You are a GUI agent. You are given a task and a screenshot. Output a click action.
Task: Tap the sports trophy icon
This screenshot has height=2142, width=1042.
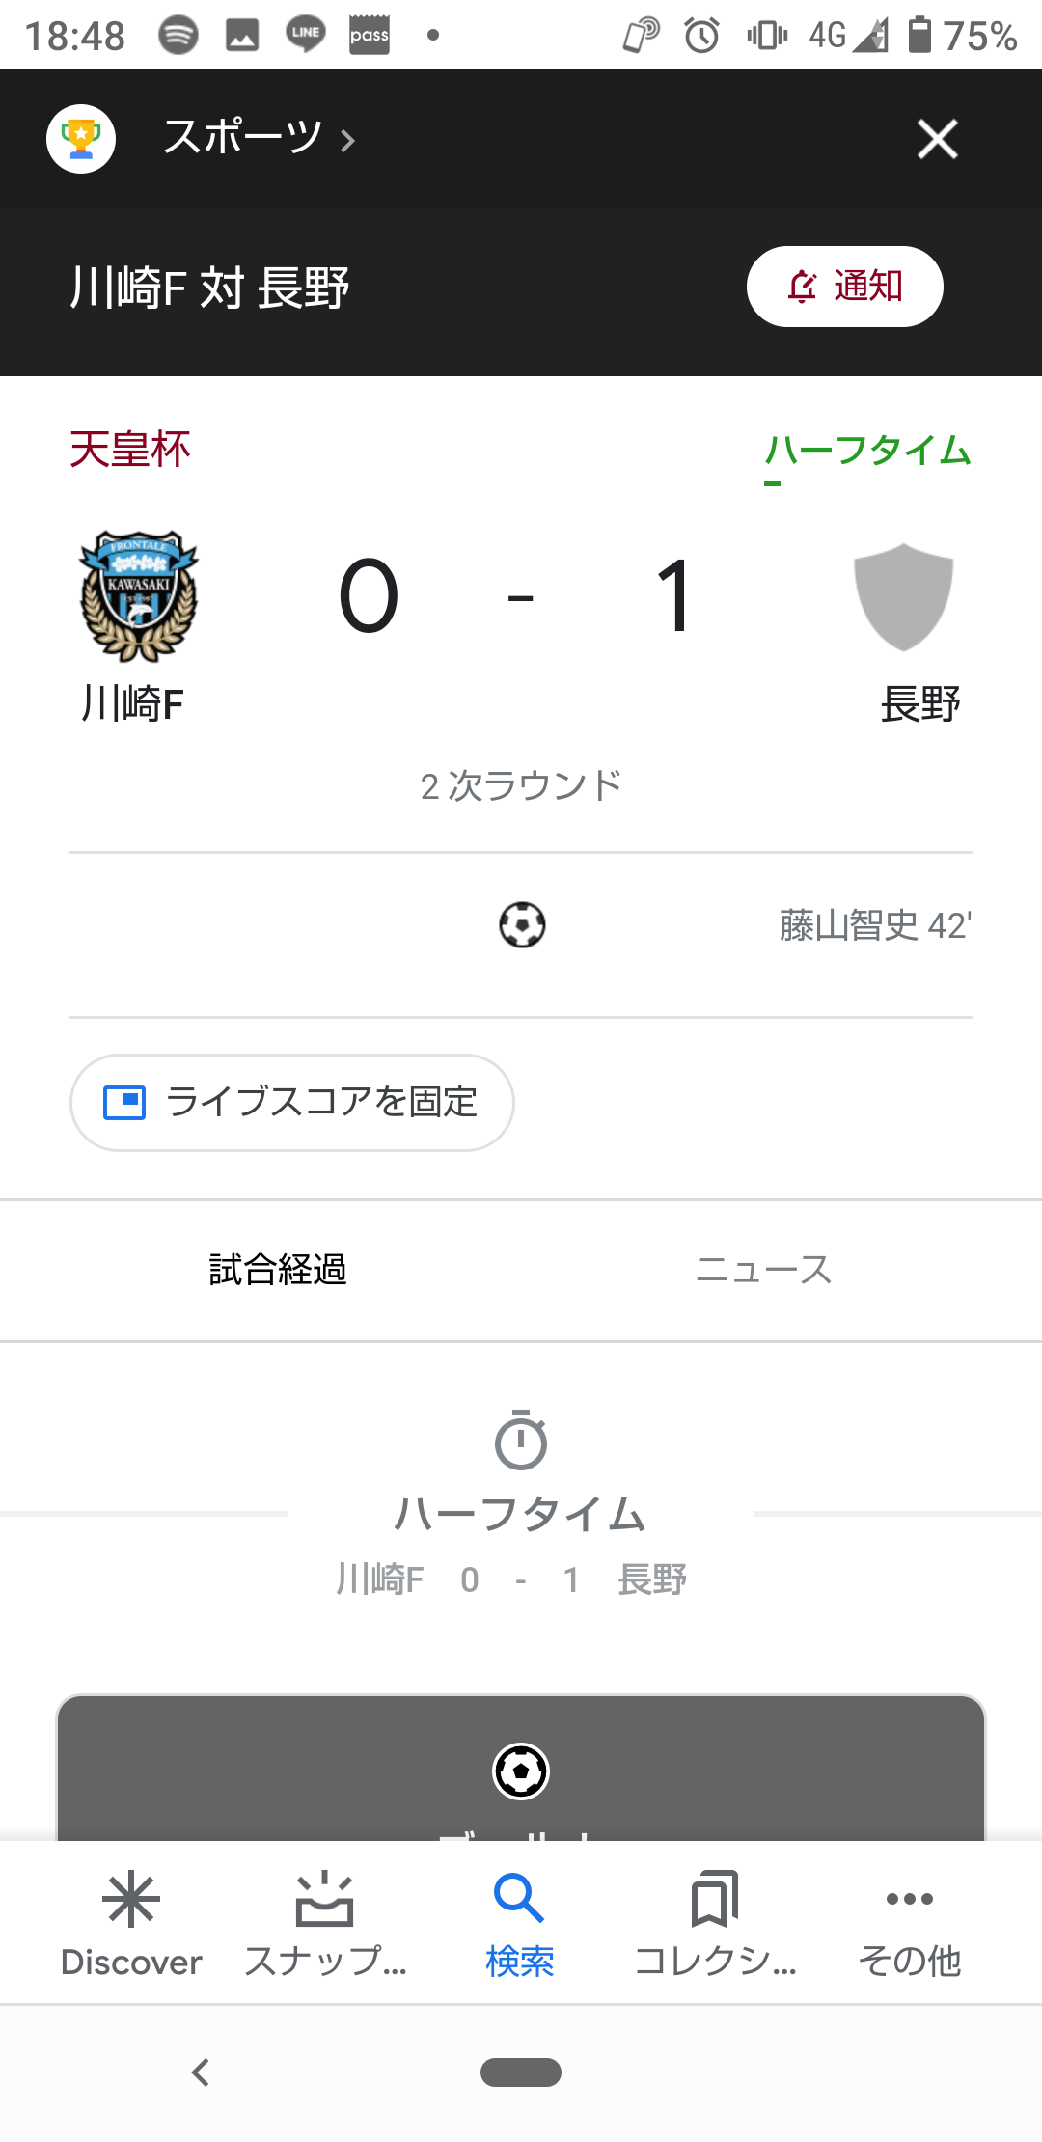81,139
